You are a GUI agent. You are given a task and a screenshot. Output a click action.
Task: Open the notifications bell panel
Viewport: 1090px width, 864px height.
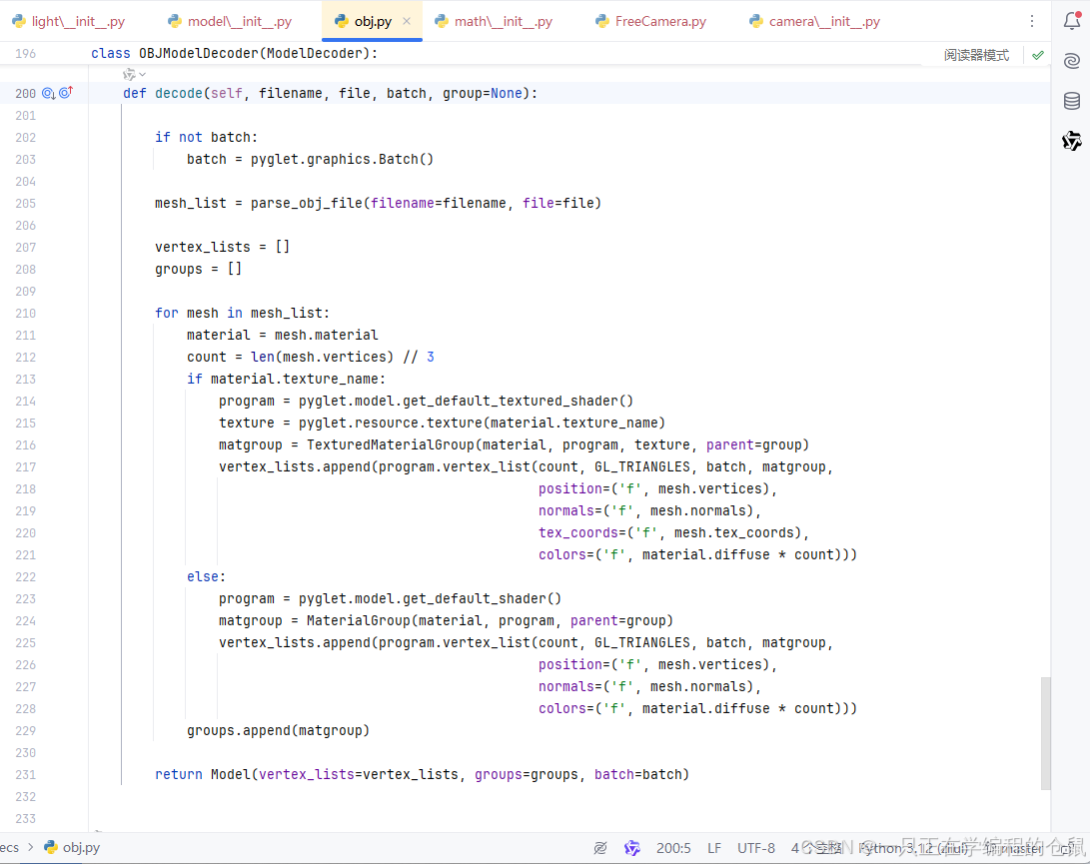(x=1072, y=21)
